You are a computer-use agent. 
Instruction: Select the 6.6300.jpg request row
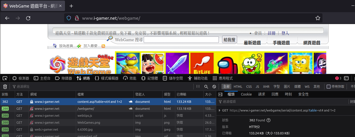tap(108, 129)
